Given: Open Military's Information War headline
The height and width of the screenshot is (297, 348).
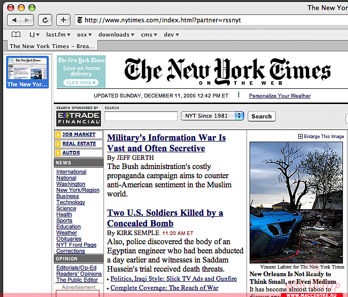Looking at the screenshot, I should pos(166,143).
